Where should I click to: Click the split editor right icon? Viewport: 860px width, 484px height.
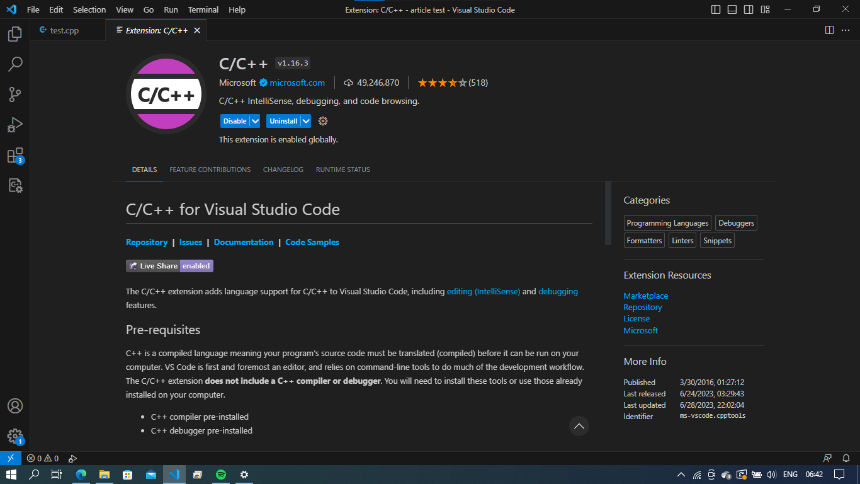[829, 30]
